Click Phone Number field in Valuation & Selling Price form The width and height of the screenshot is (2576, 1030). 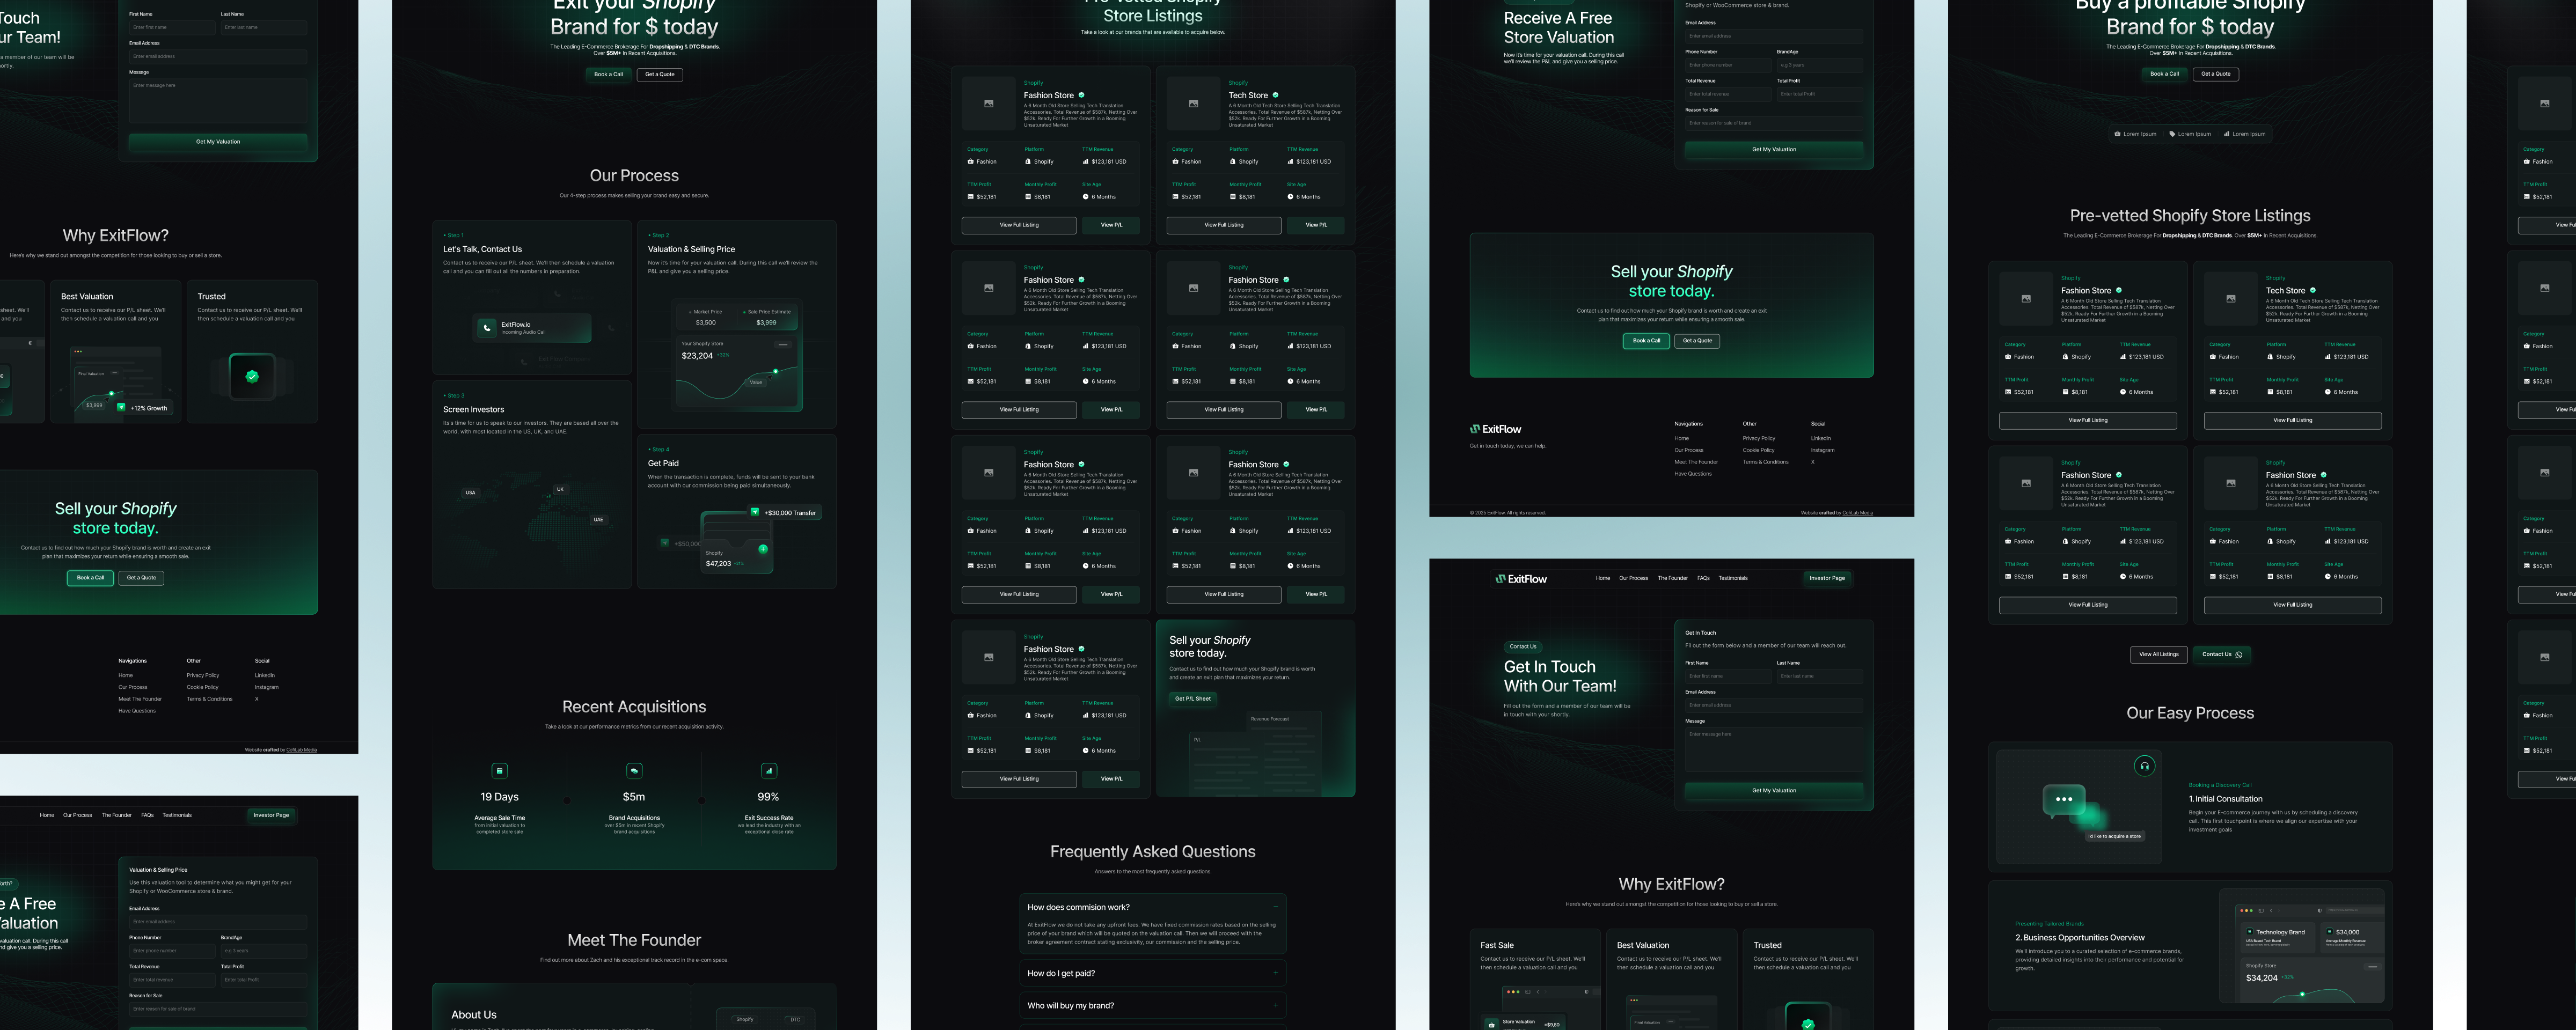(172, 951)
